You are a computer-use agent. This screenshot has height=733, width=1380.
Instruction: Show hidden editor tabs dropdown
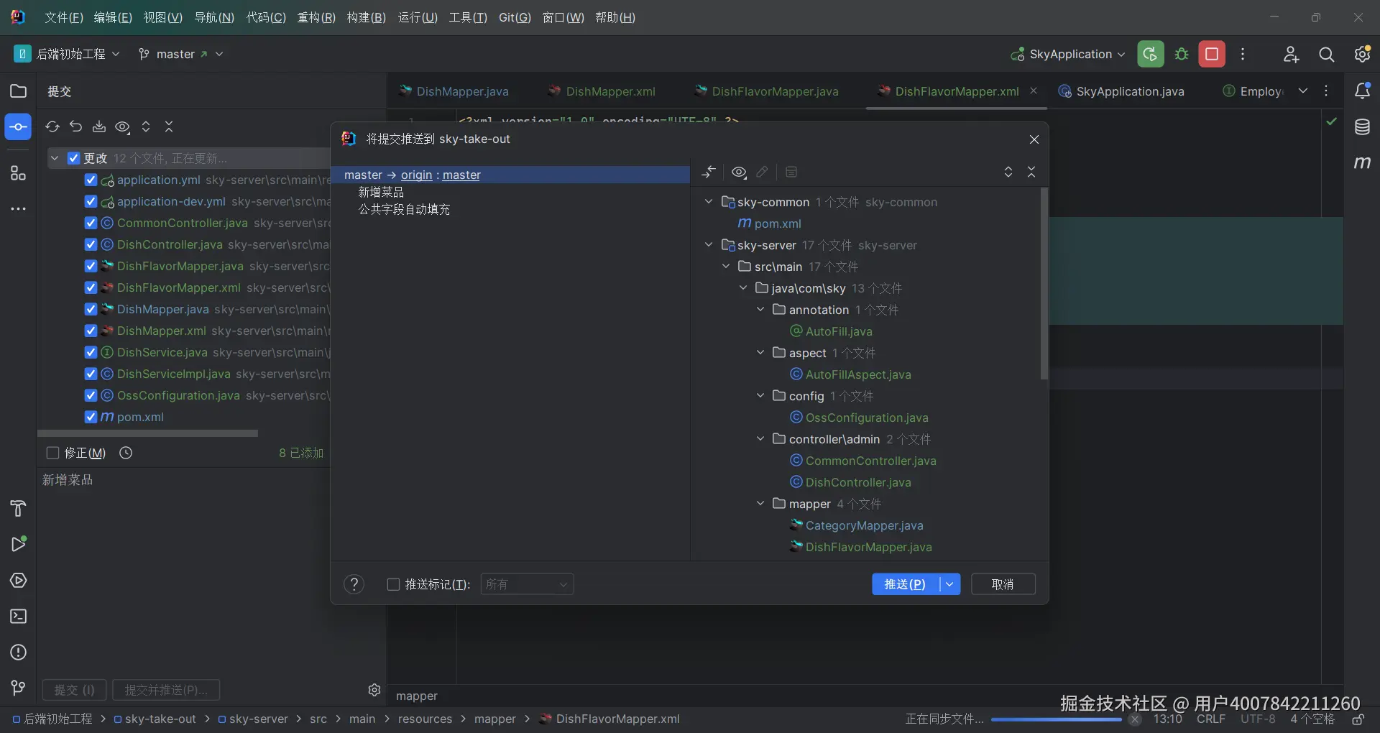(1303, 91)
